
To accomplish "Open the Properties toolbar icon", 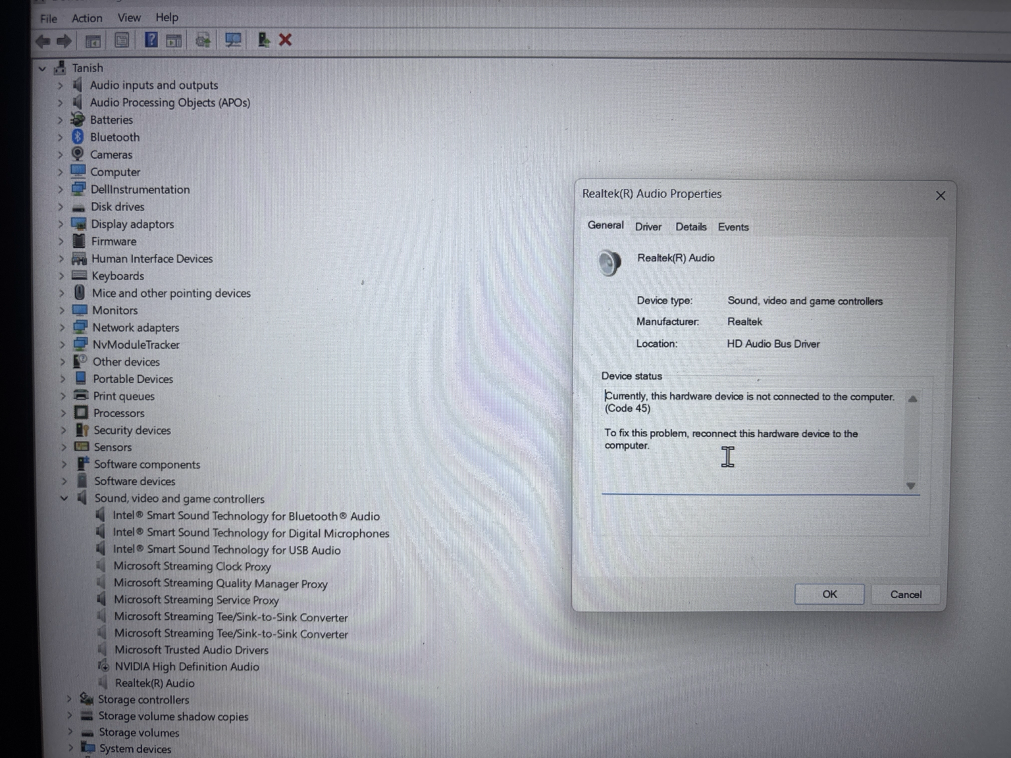I will point(122,41).
